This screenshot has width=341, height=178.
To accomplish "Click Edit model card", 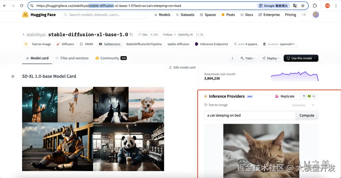I will (x=182, y=67).
